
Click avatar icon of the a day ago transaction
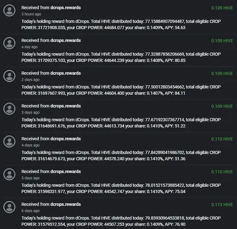pyautogui.click(x=9, y=43)
